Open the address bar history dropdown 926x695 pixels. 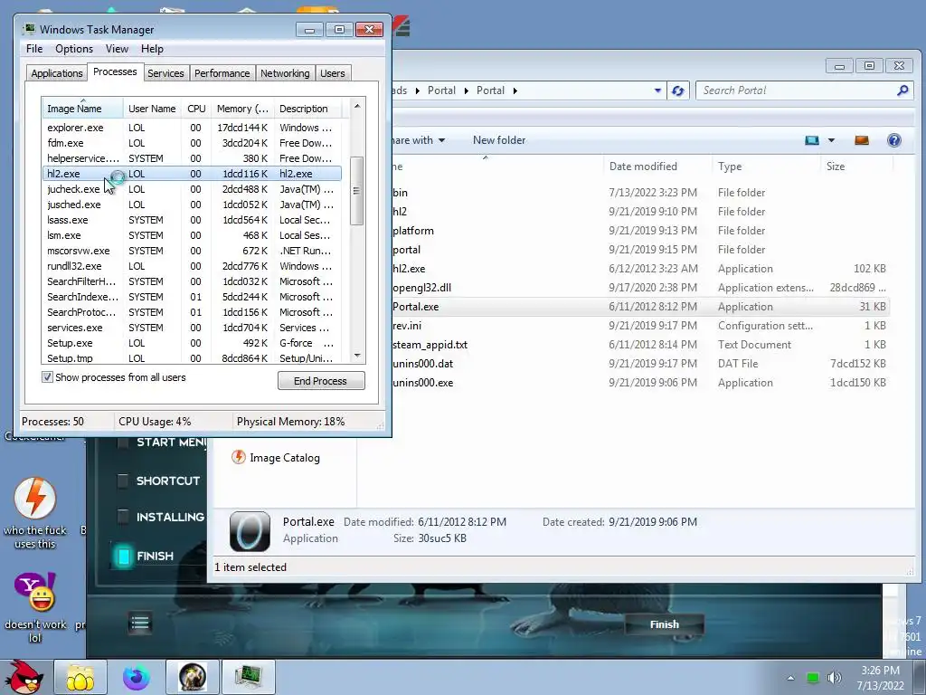point(657,90)
